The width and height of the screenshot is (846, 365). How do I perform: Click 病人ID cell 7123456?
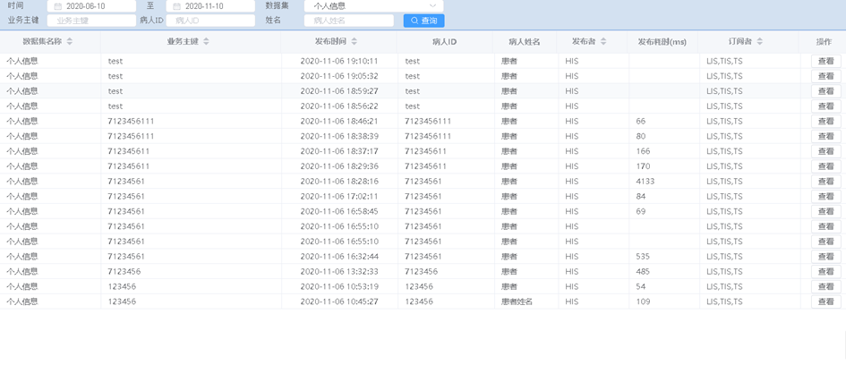tap(422, 272)
